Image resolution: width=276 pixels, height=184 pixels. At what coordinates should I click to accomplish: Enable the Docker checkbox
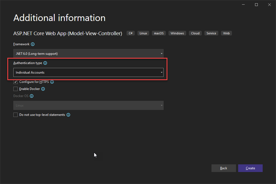tap(16, 89)
